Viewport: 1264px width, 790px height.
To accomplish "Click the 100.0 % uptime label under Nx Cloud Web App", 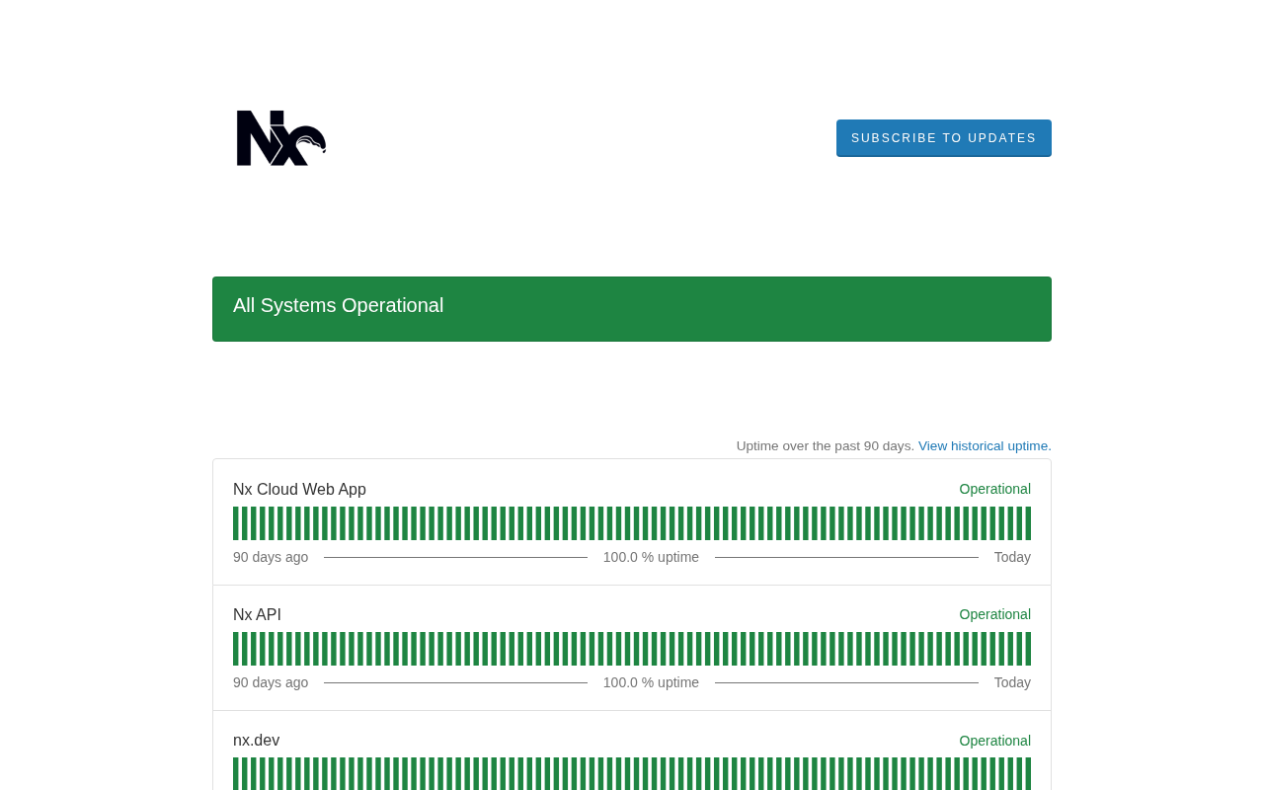I will pyautogui.click(x=651, y=557).
